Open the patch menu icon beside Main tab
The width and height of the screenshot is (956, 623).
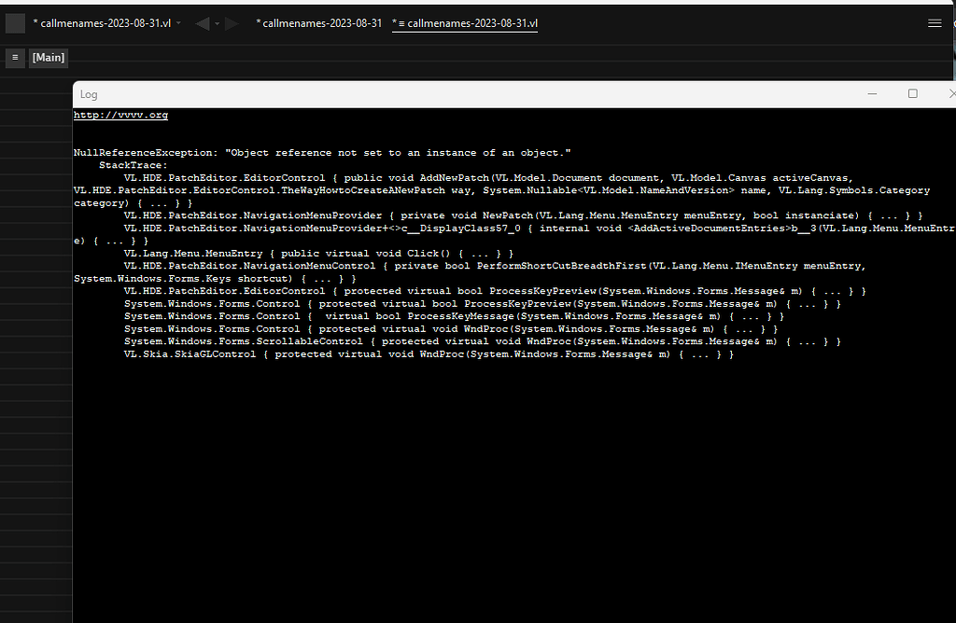(x=15, y=58)
